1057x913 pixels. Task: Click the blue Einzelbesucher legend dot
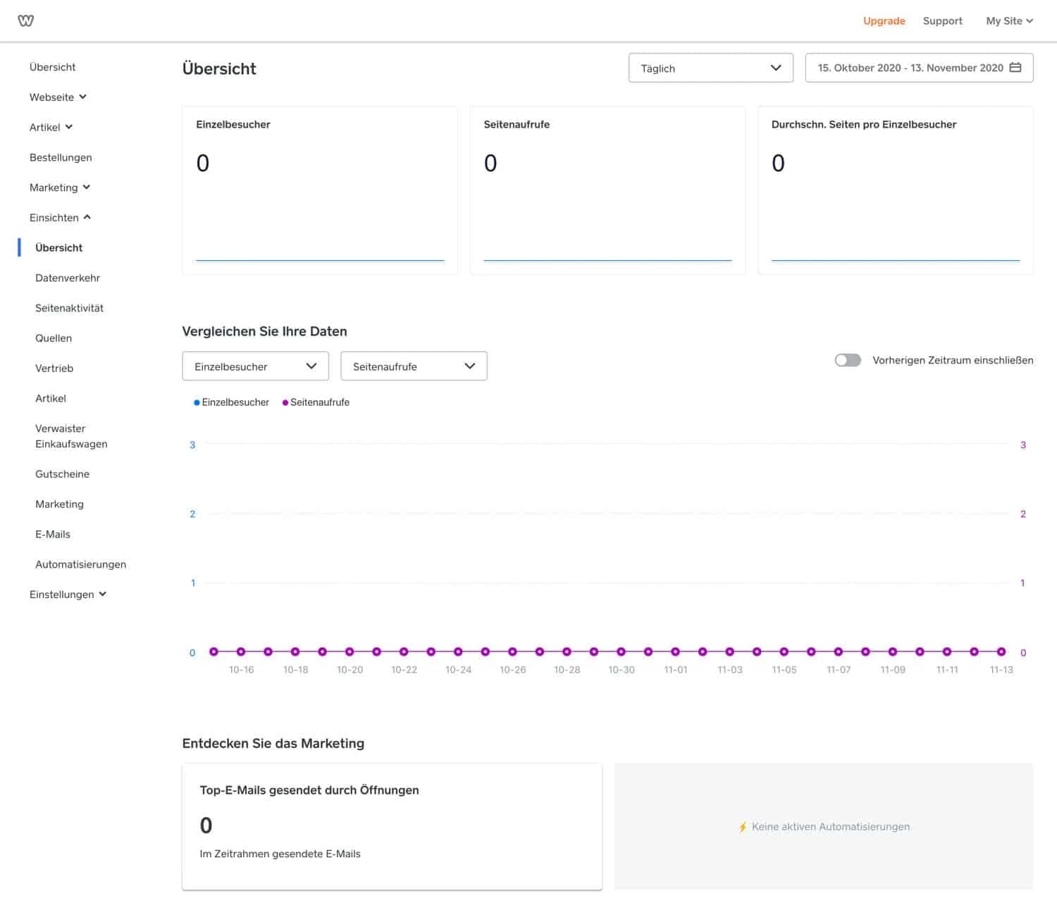pyautogui.click(x=196, y=402)
